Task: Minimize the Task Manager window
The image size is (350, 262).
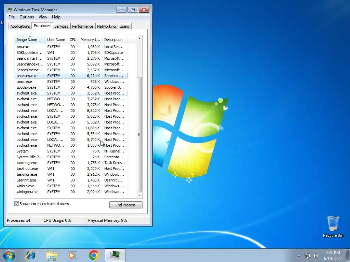Action: [121, 10]
